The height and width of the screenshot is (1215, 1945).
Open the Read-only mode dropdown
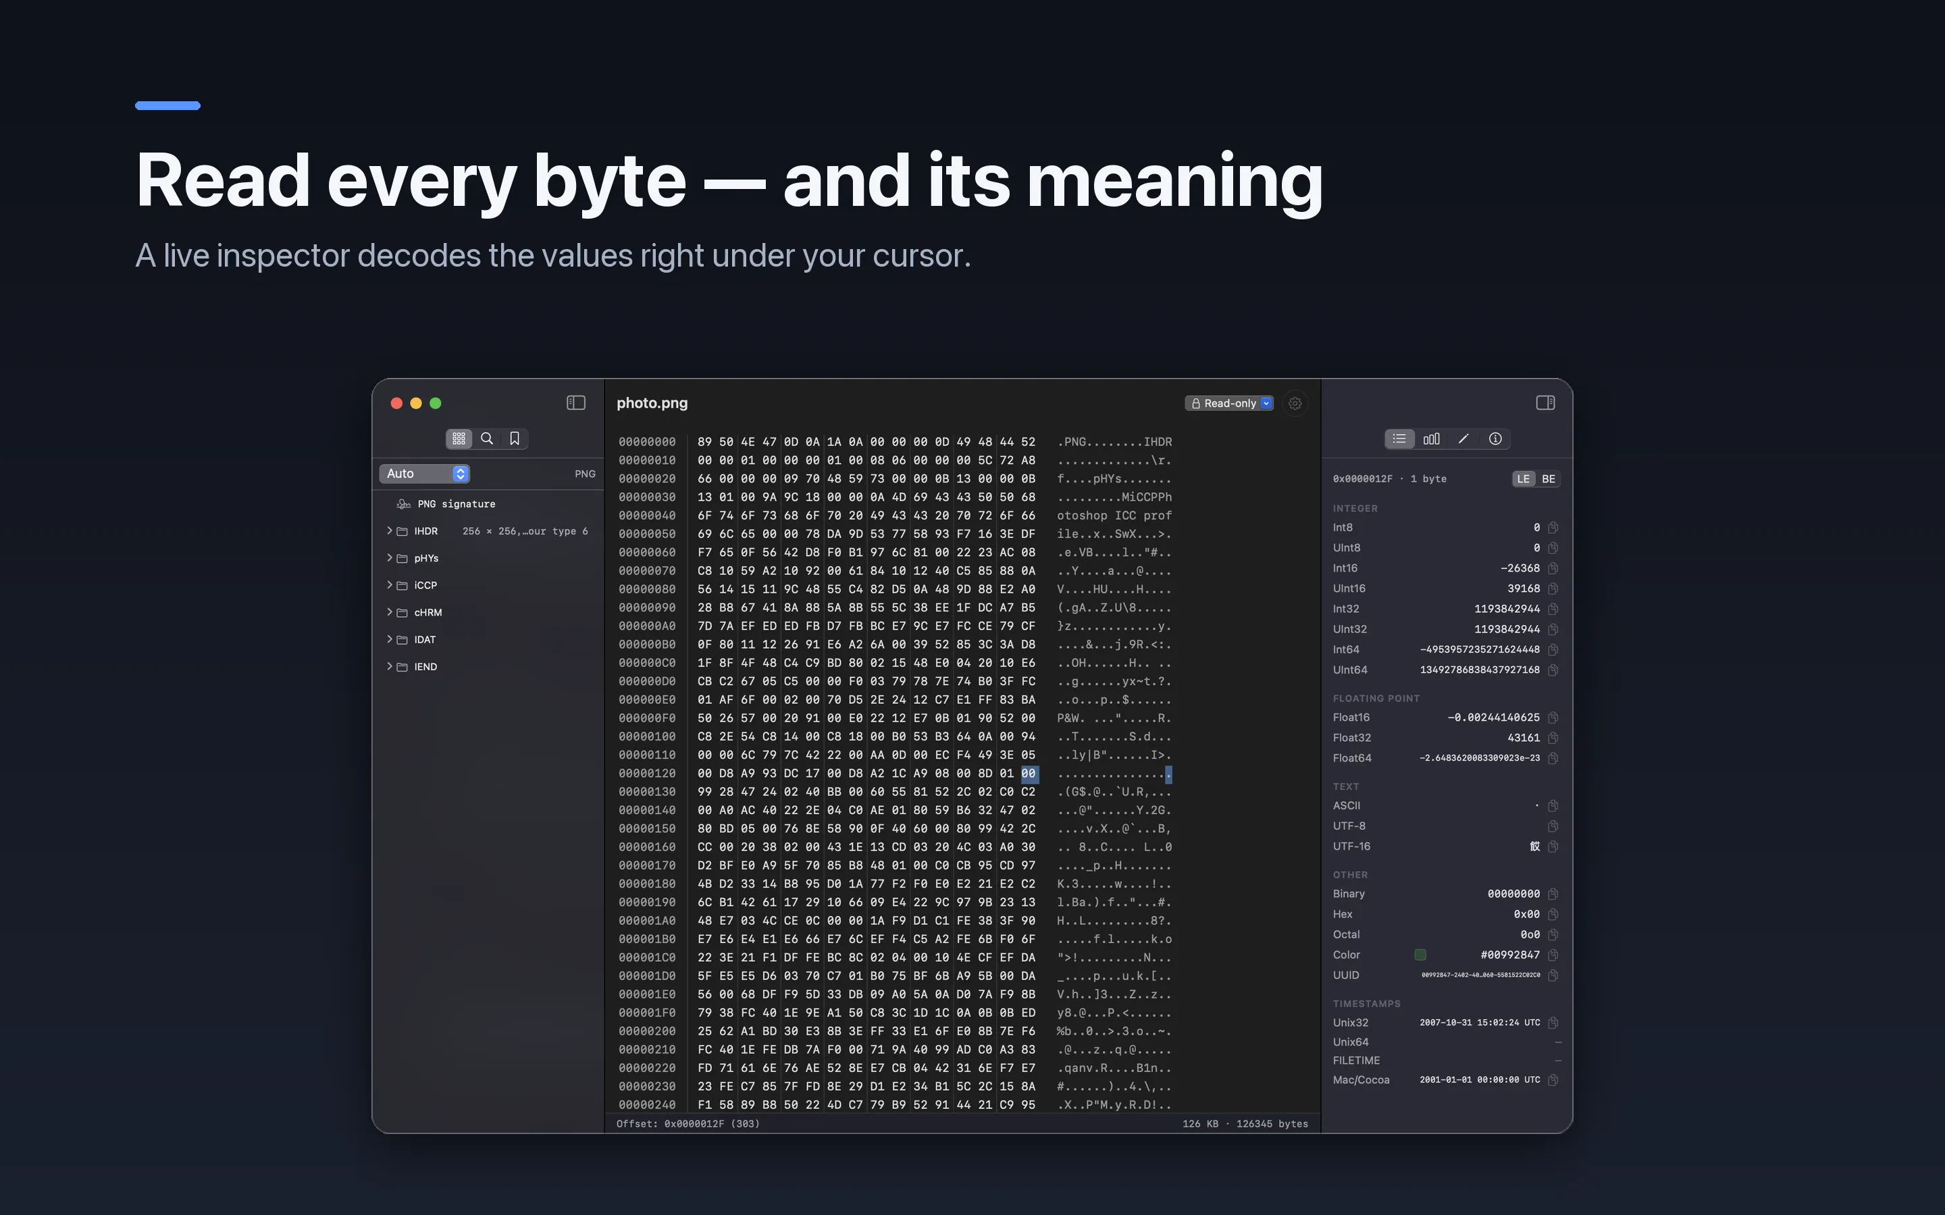point(1229,404)
